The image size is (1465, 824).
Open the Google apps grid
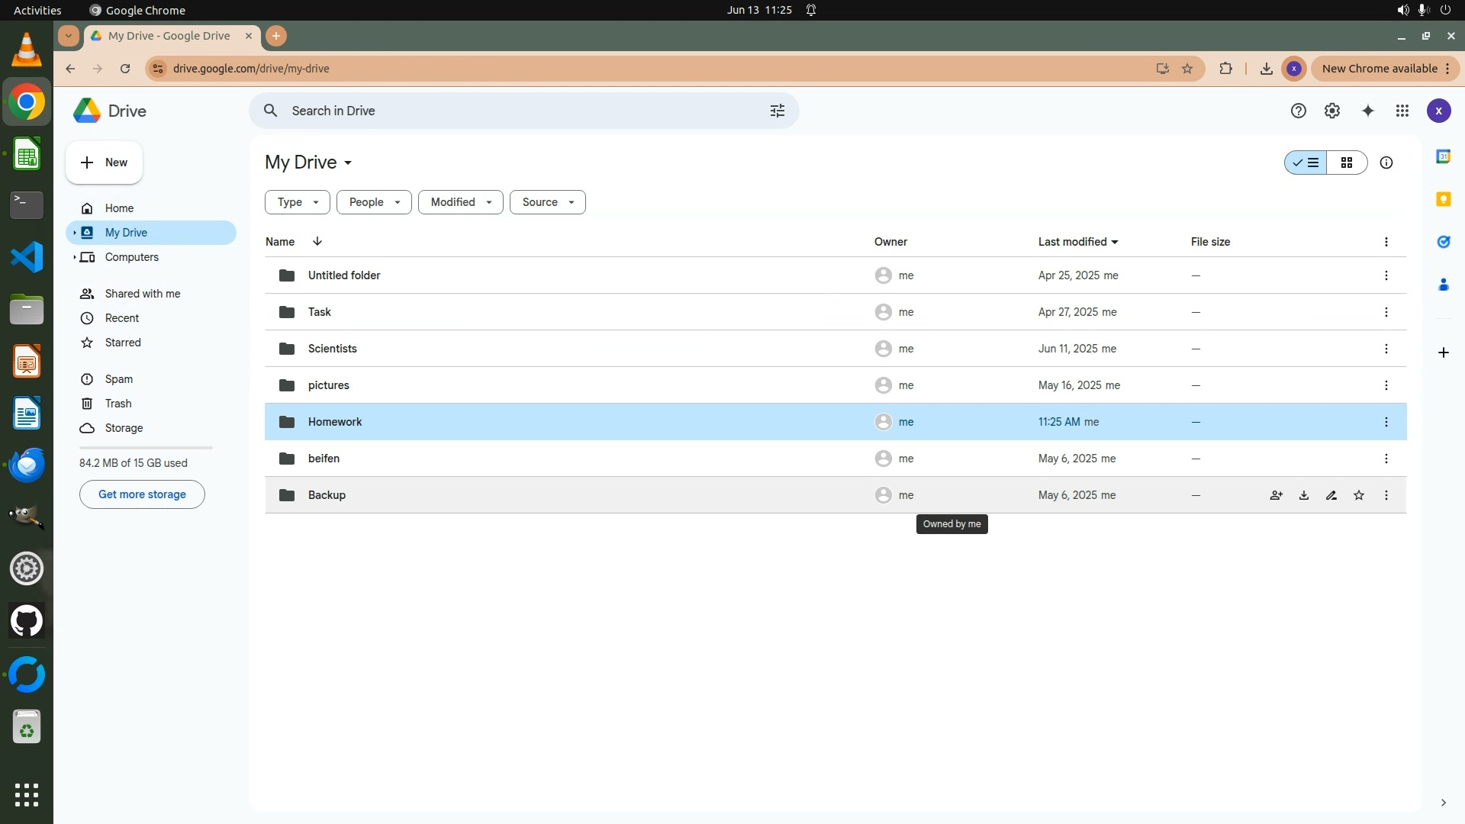(1402, 111)
